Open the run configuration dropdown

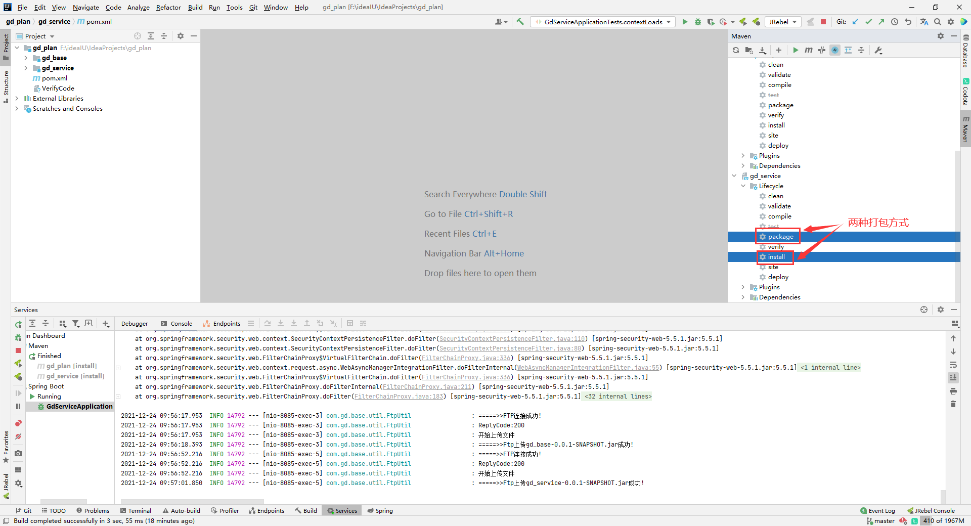point(603,22)
